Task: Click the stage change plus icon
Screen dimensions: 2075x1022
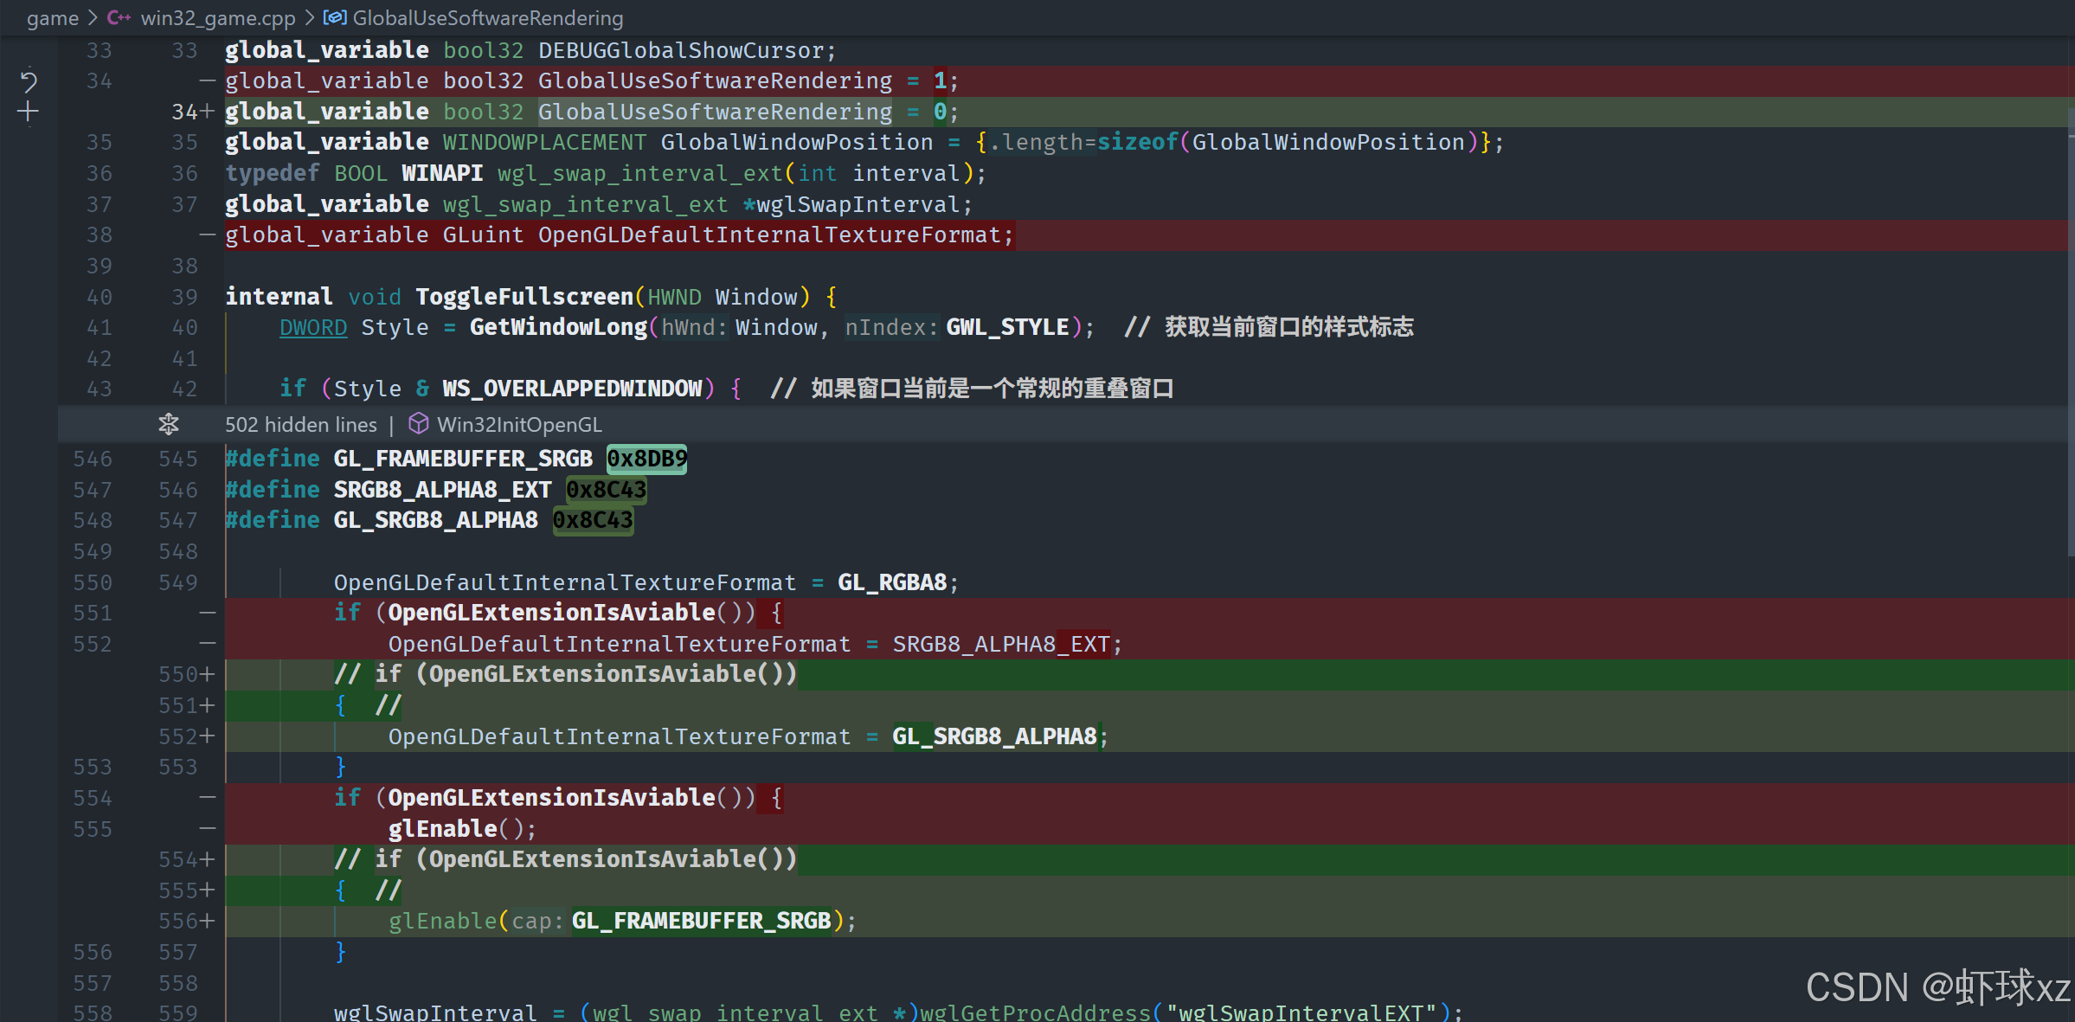Action: tap(28, 112)
